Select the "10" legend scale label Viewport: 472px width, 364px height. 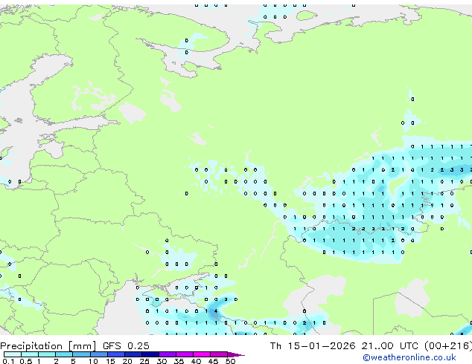click(93, 361)
